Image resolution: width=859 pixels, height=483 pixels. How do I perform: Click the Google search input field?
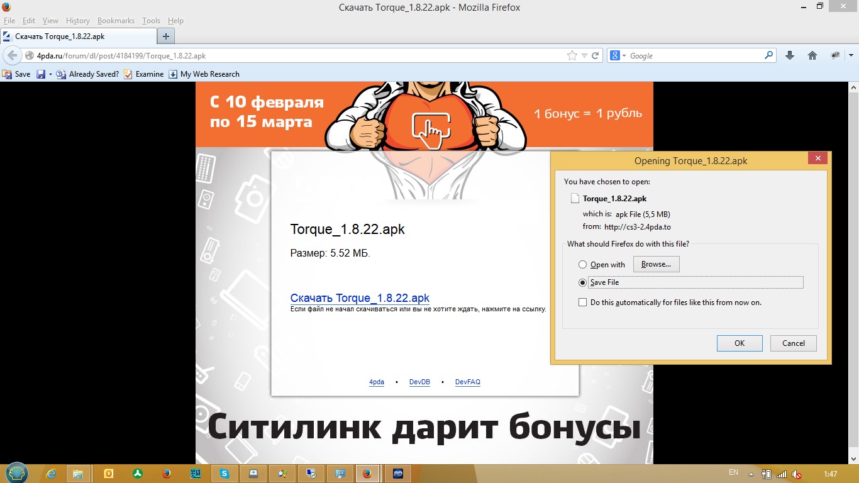[x=696, y=55]
